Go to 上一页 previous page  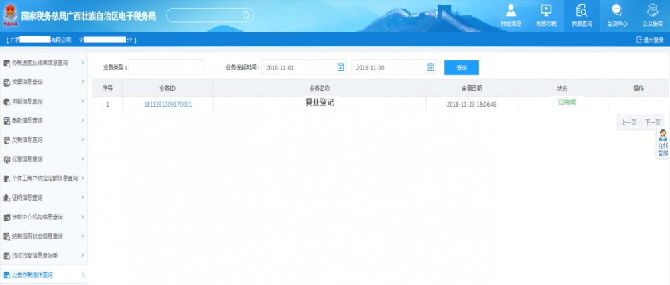tap(628, 123)
